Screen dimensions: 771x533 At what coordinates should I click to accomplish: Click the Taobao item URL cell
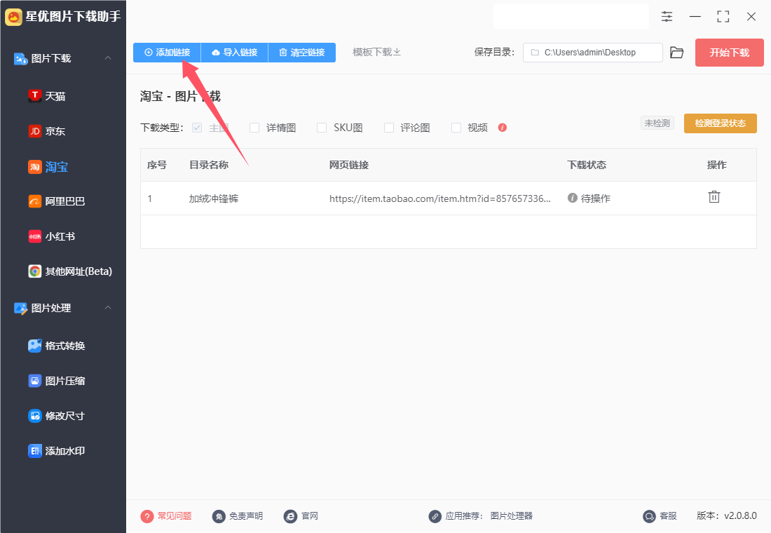point(440,198)
